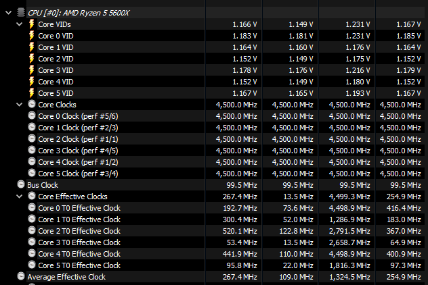The height and width of the screenshot is (285, 428).
Task: Select Core 3 T0 Effective Clock label
Action: click(x=79, y=242)
